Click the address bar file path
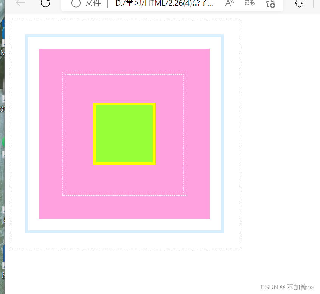 point(164,3)
